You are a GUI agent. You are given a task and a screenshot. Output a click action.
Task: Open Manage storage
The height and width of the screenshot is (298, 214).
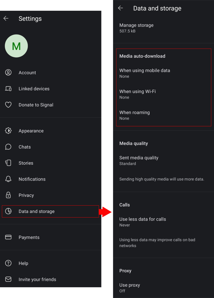tap(136, 28)
